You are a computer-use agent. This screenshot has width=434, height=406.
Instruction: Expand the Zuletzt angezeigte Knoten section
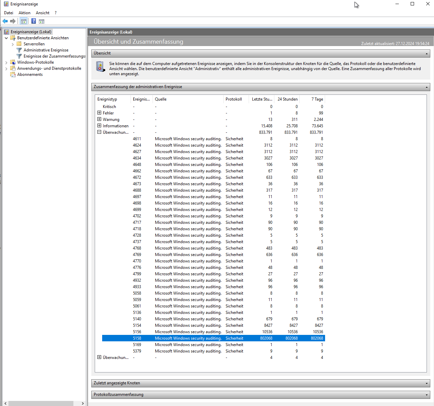pos(261,383)
